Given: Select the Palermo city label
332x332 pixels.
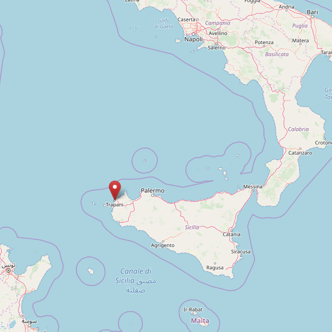Looking at the screenshot, I should [x=152, y=190].
